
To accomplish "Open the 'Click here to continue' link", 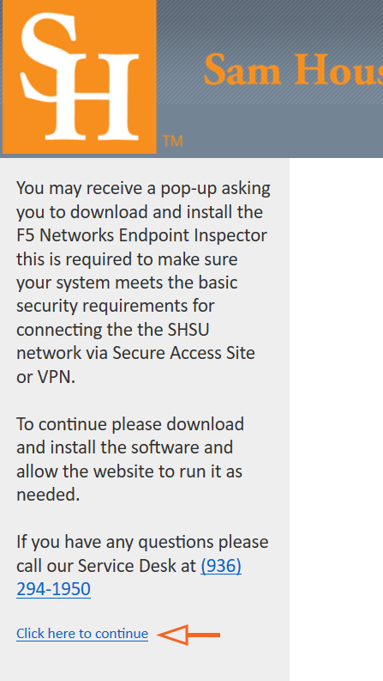I will point(82,634).
